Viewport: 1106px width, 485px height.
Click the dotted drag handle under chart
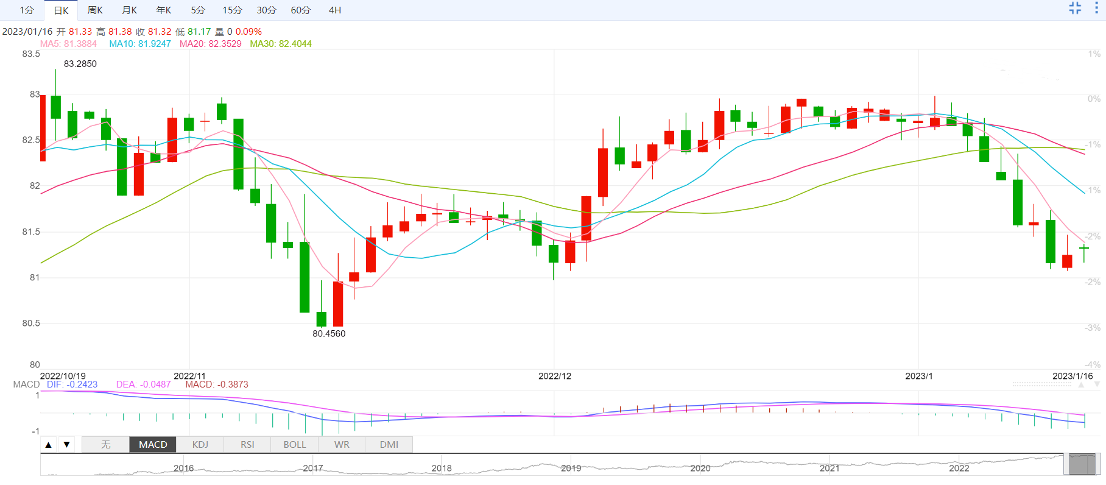coord(1042,384)
